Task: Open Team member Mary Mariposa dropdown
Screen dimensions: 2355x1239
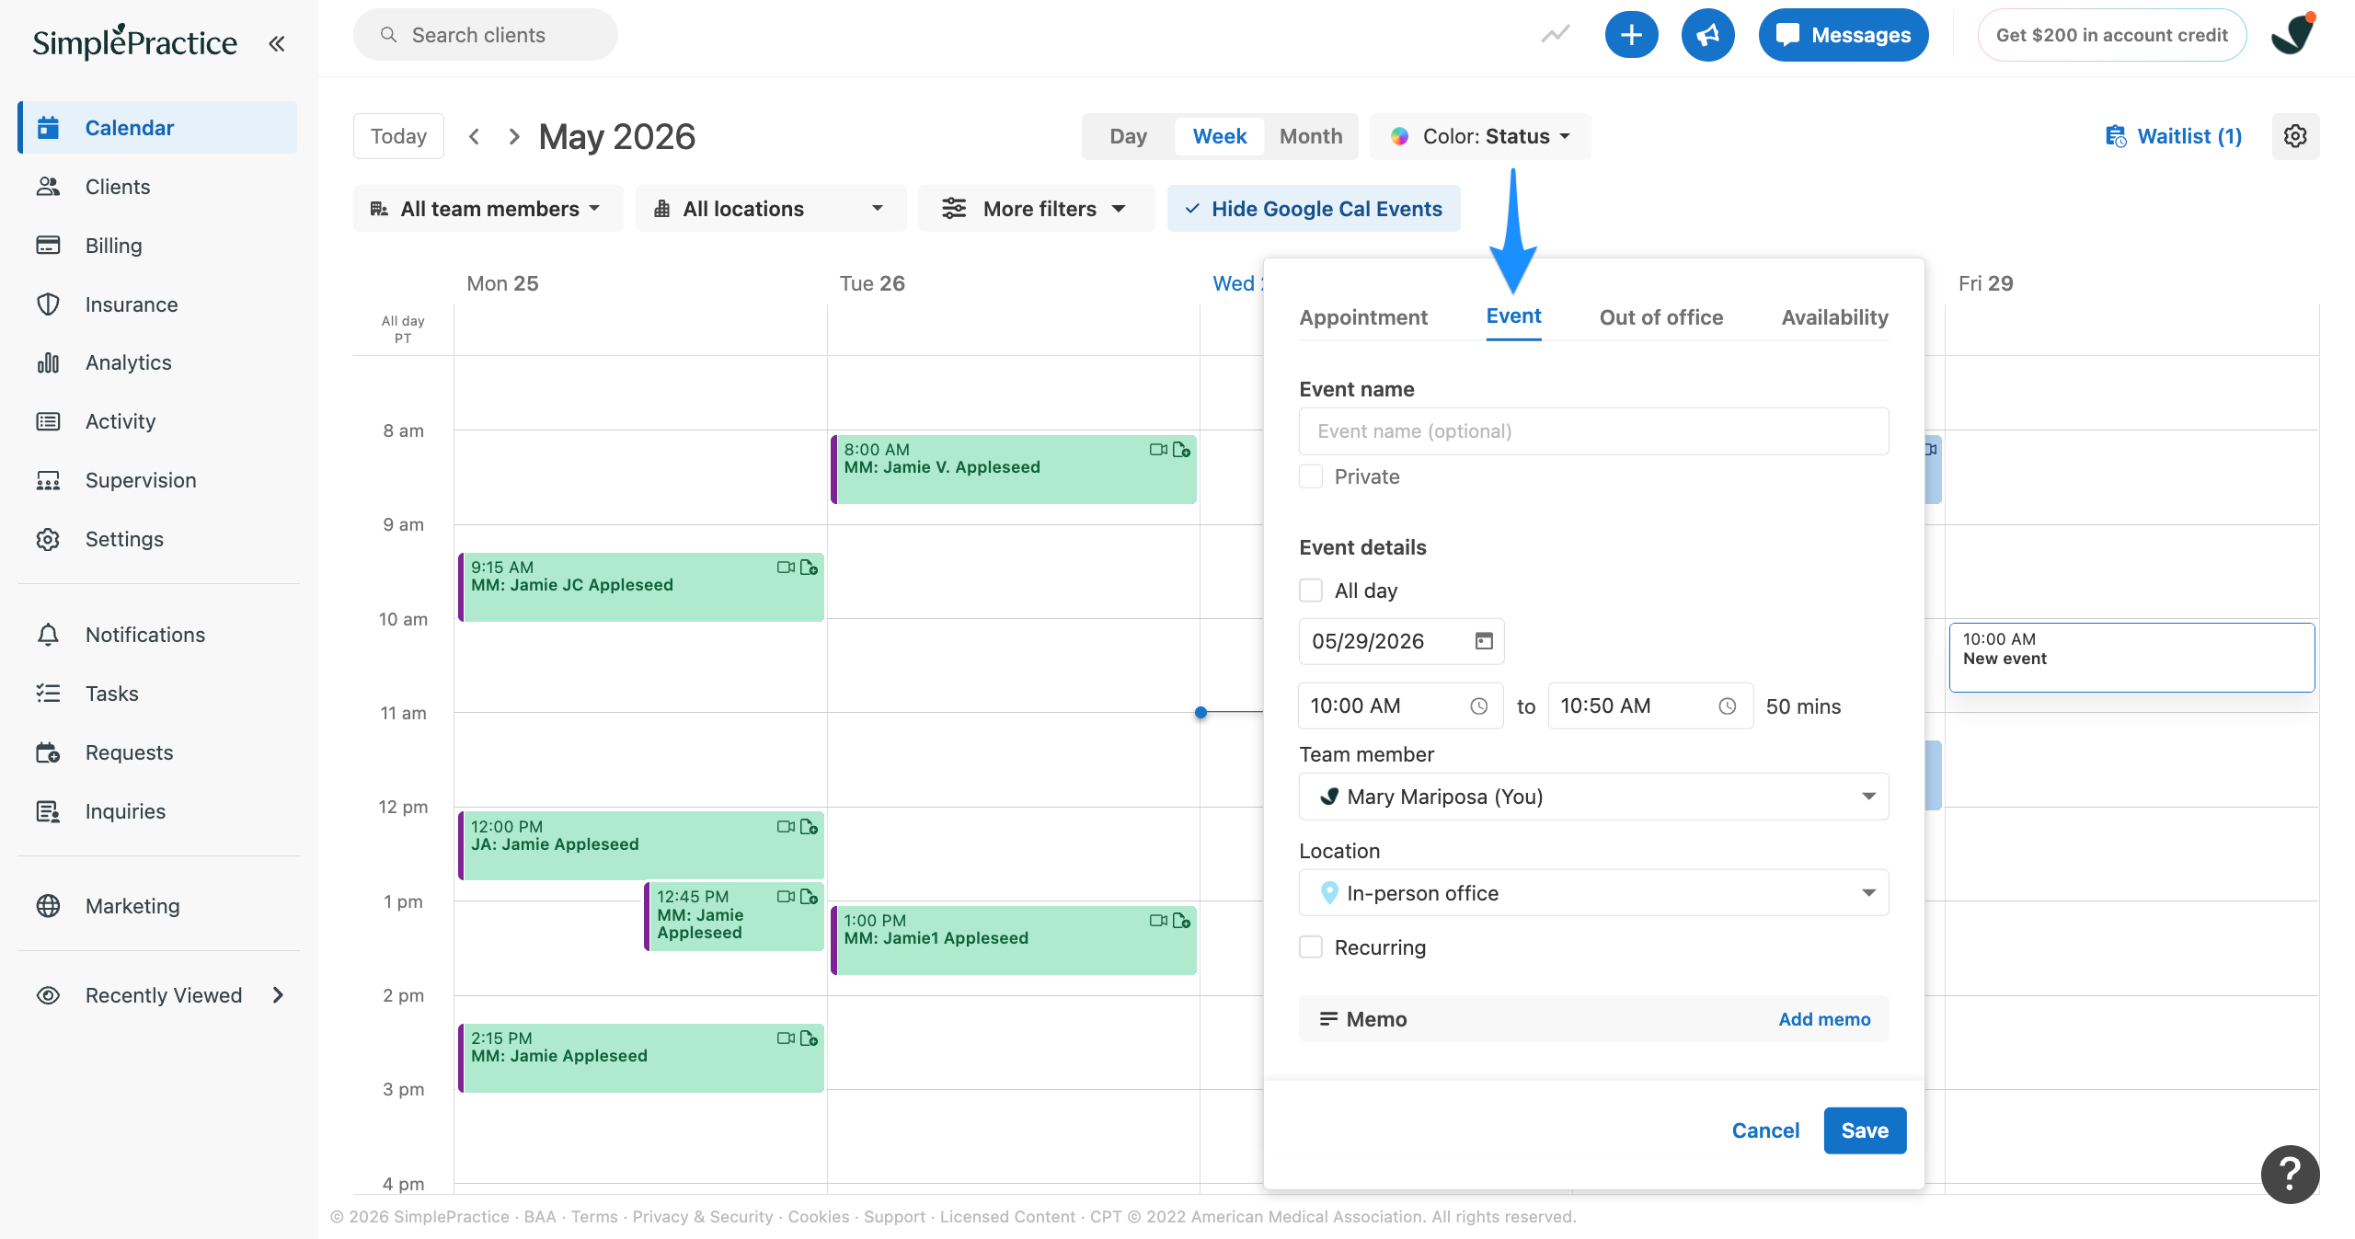Action: pyautogui.click(x=1593, y=797)
